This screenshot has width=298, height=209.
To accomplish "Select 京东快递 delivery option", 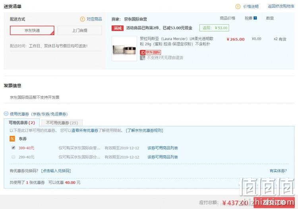I will point(32,31).
